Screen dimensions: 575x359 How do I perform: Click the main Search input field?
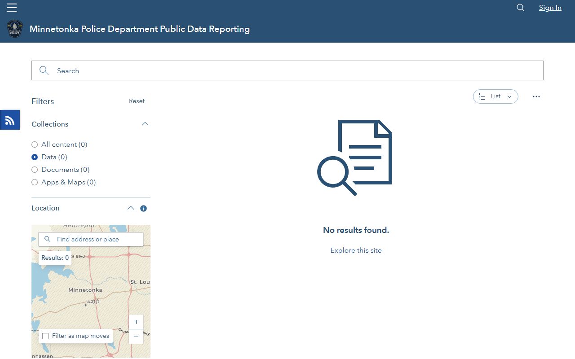pos(287,71)
